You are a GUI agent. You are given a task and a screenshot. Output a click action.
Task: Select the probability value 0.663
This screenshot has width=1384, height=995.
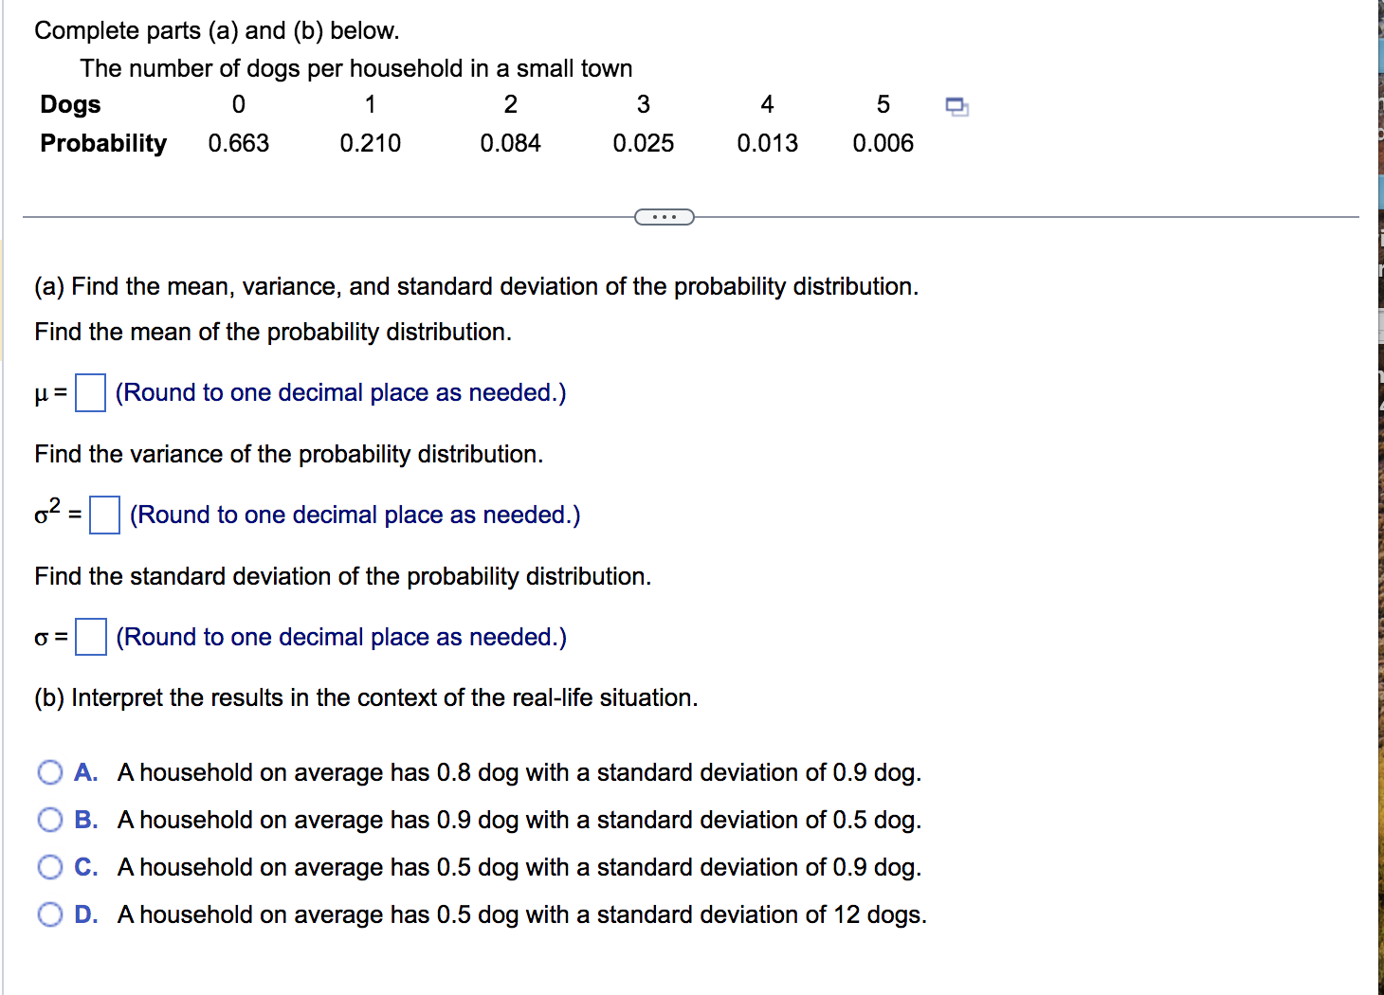coord(238,143)
